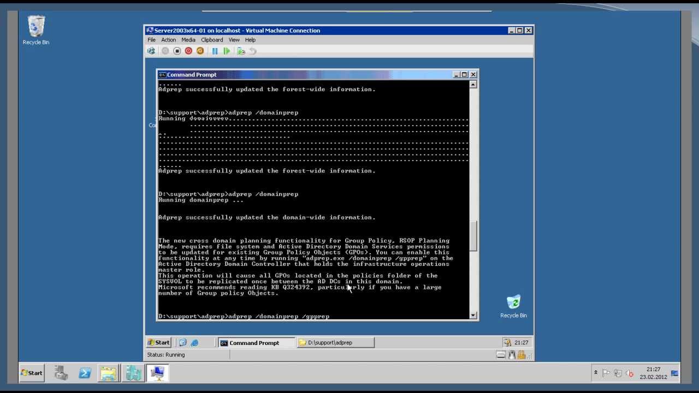Click the Action Center flag tray icon
Screen dimensions: 699x393
[x=606, y=373]
